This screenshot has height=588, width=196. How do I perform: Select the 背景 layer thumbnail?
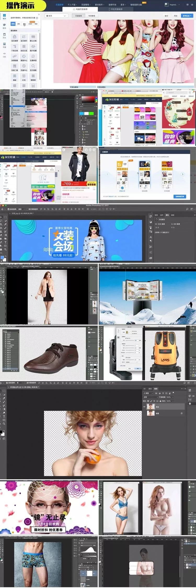click(x=151, y=413)
